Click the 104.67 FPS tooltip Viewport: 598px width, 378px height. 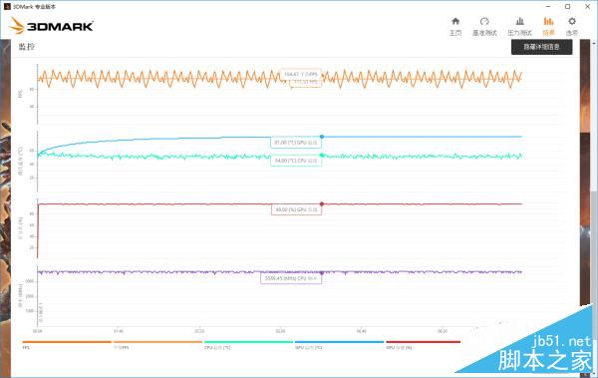tap(301, 74)
